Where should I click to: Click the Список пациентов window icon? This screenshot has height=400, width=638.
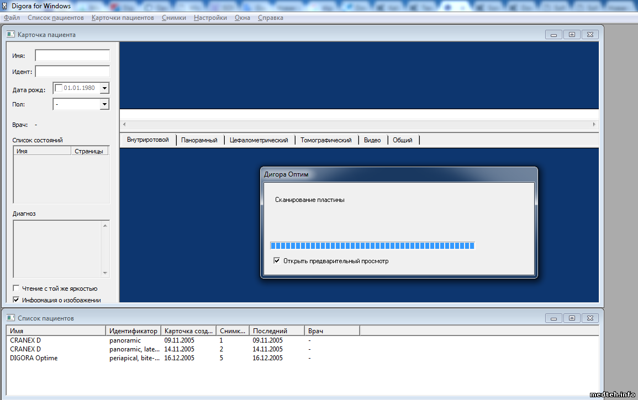(x=10, y=318)
